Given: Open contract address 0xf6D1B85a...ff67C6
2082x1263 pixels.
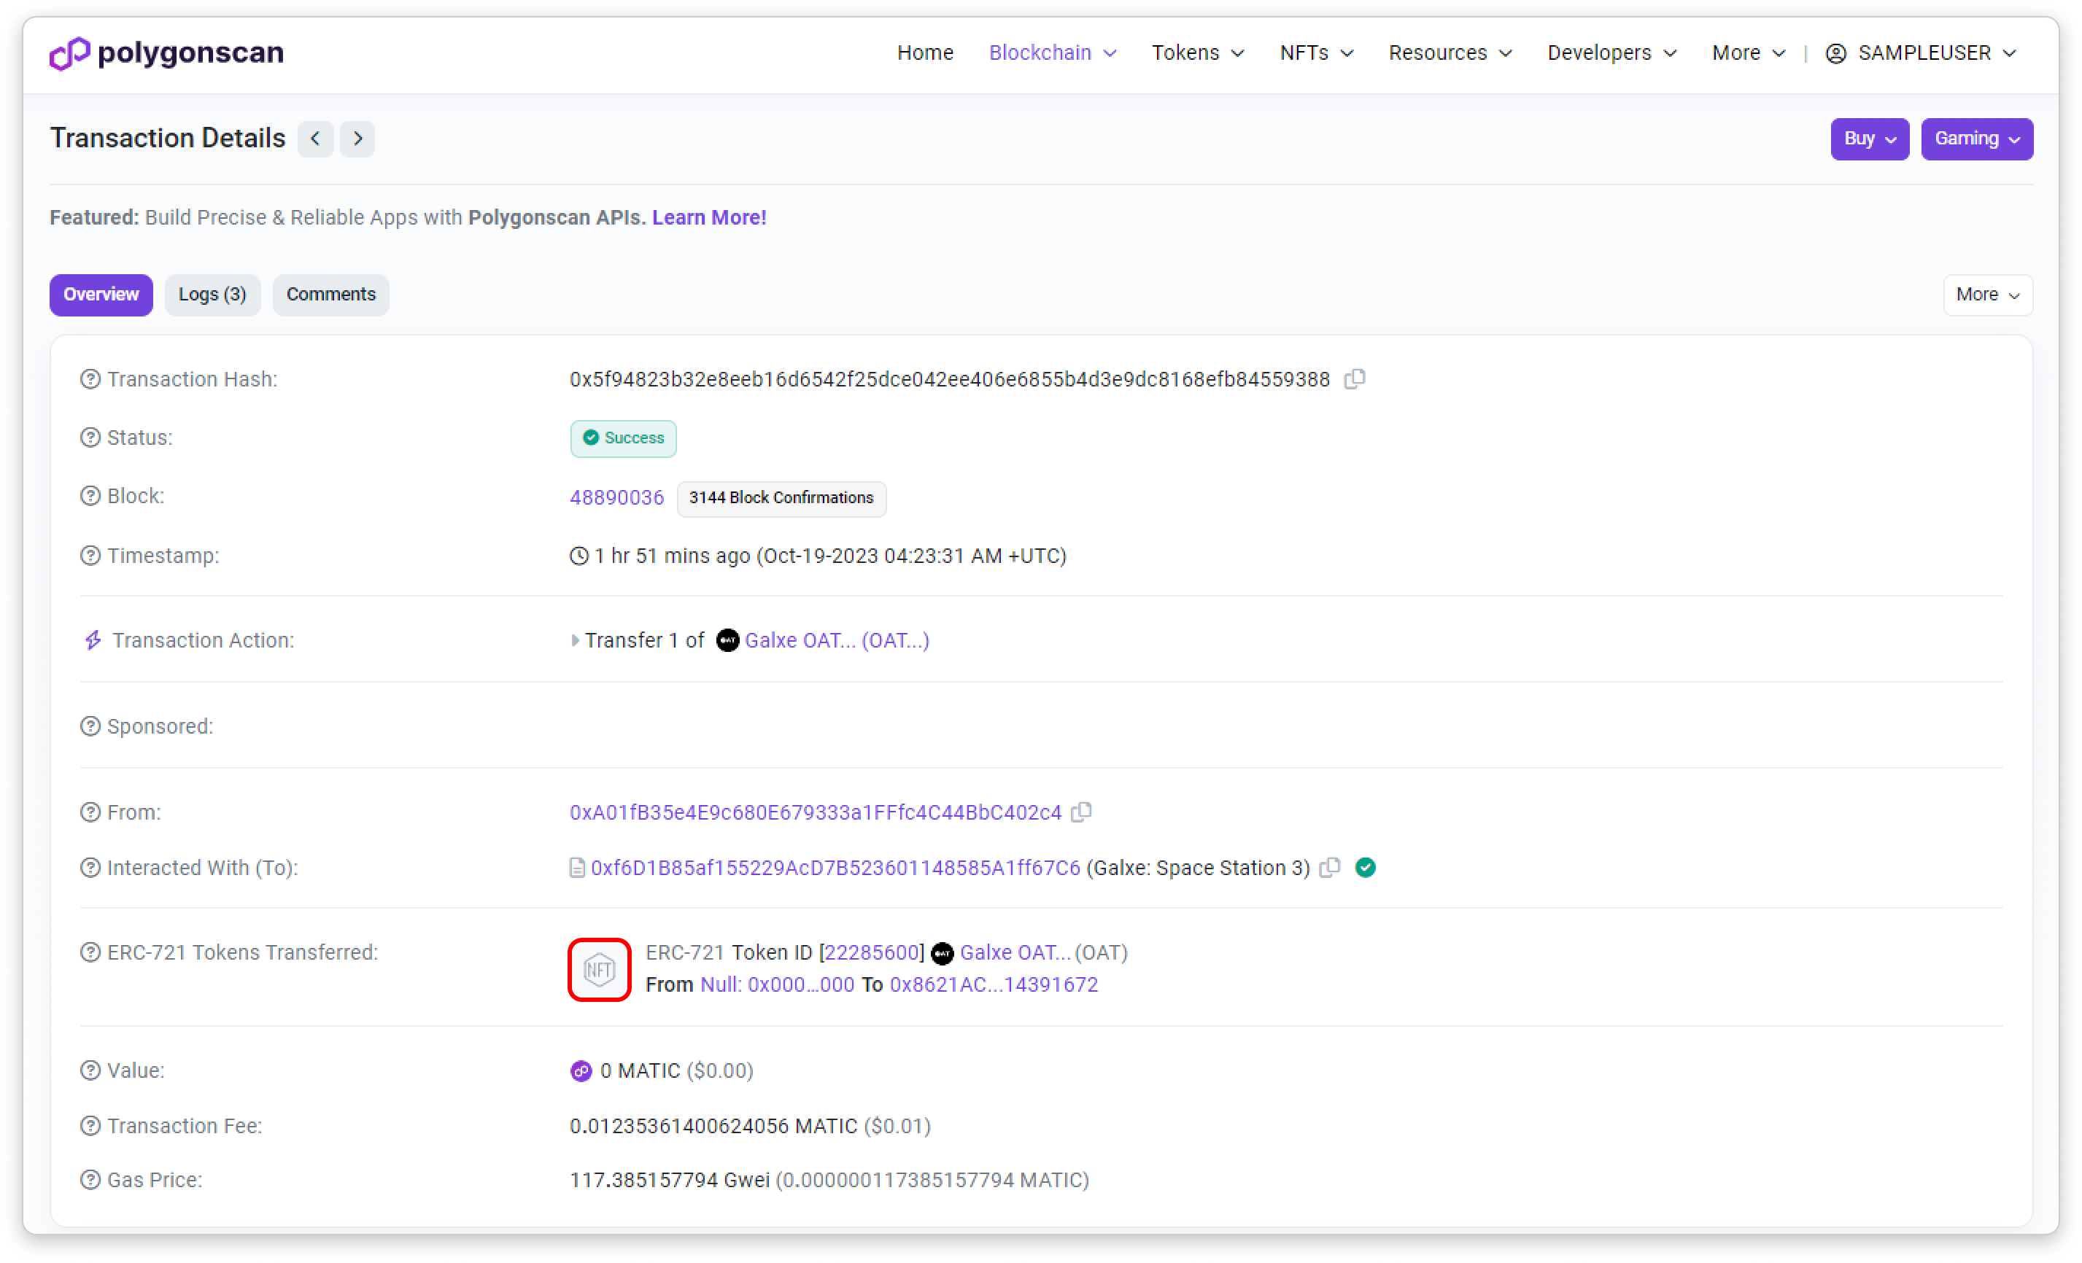Looking at the screenshot, I should click(x=836, y=868).
